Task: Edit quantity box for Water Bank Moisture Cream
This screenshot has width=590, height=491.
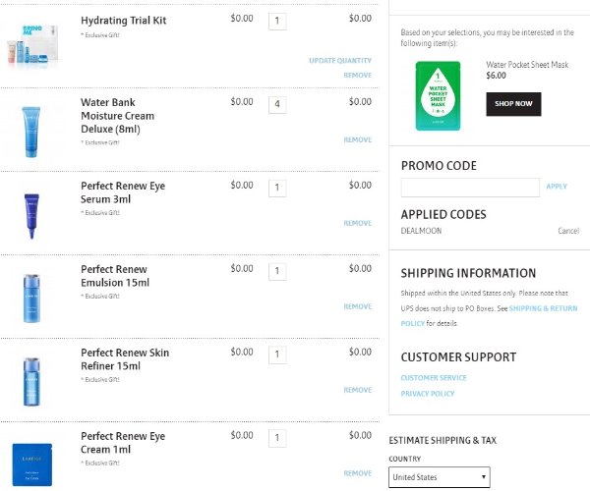Action: pos(277,104)
